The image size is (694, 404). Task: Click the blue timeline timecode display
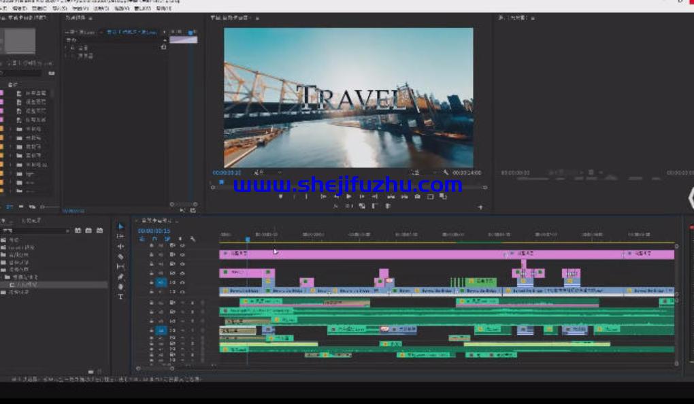(154, 231)
